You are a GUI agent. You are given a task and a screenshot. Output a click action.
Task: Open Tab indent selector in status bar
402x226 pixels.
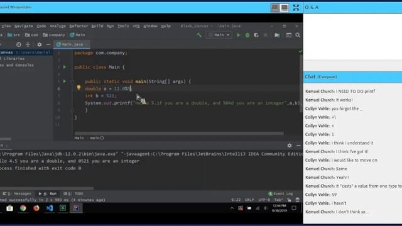[278, 200]
